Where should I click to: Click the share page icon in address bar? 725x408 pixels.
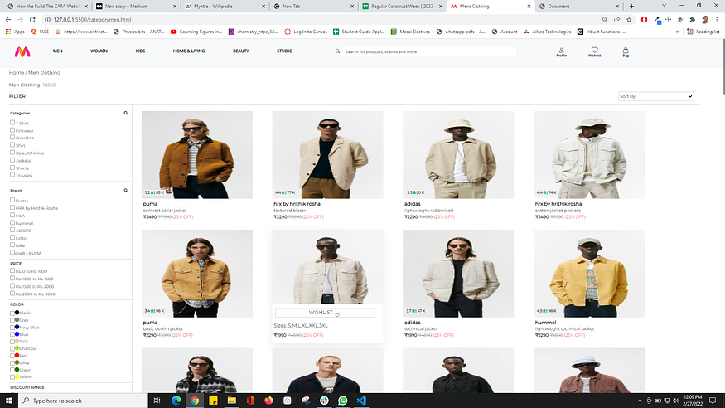pos(616,19)
